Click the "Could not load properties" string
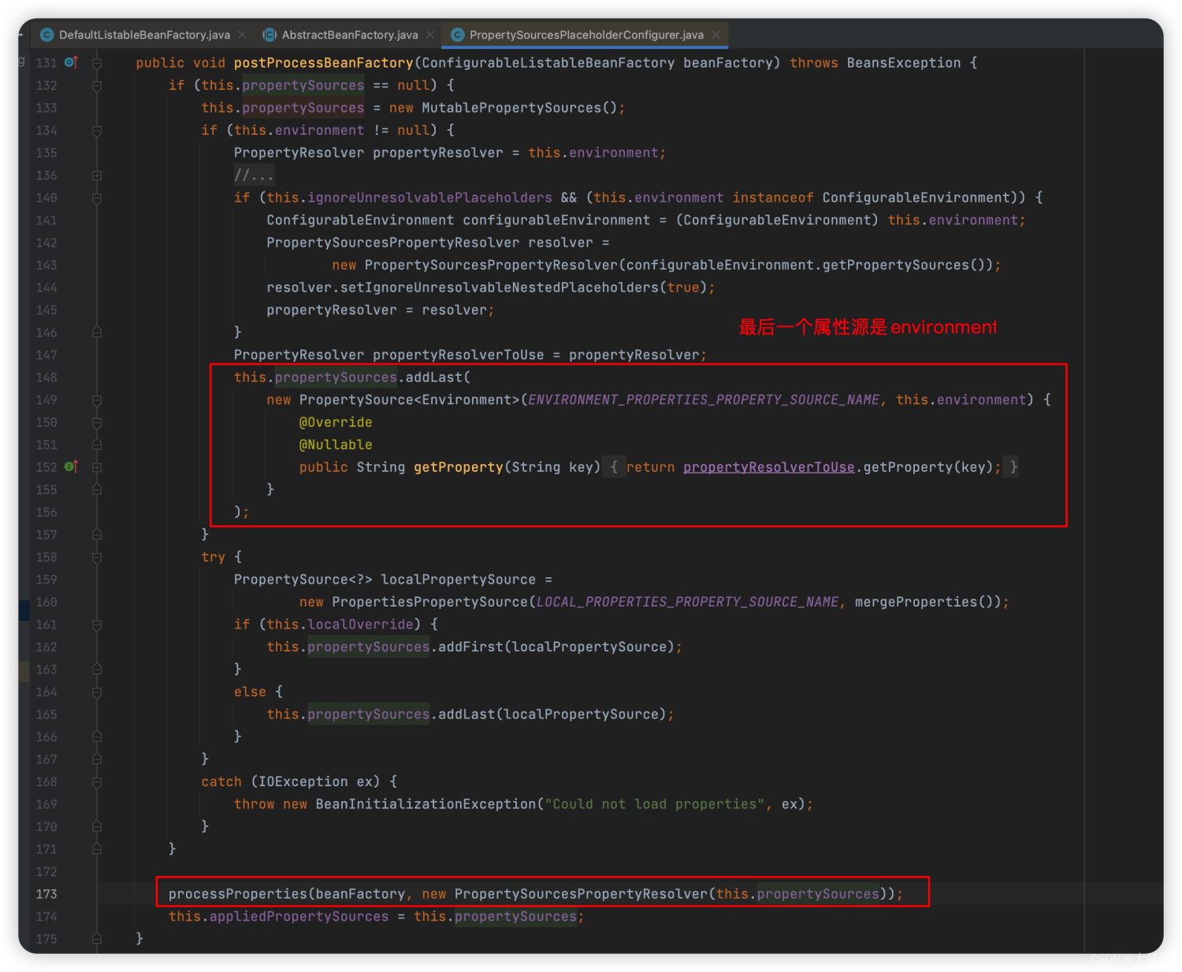Viewport: 1182px width, 972px height. tap(654, 804)
